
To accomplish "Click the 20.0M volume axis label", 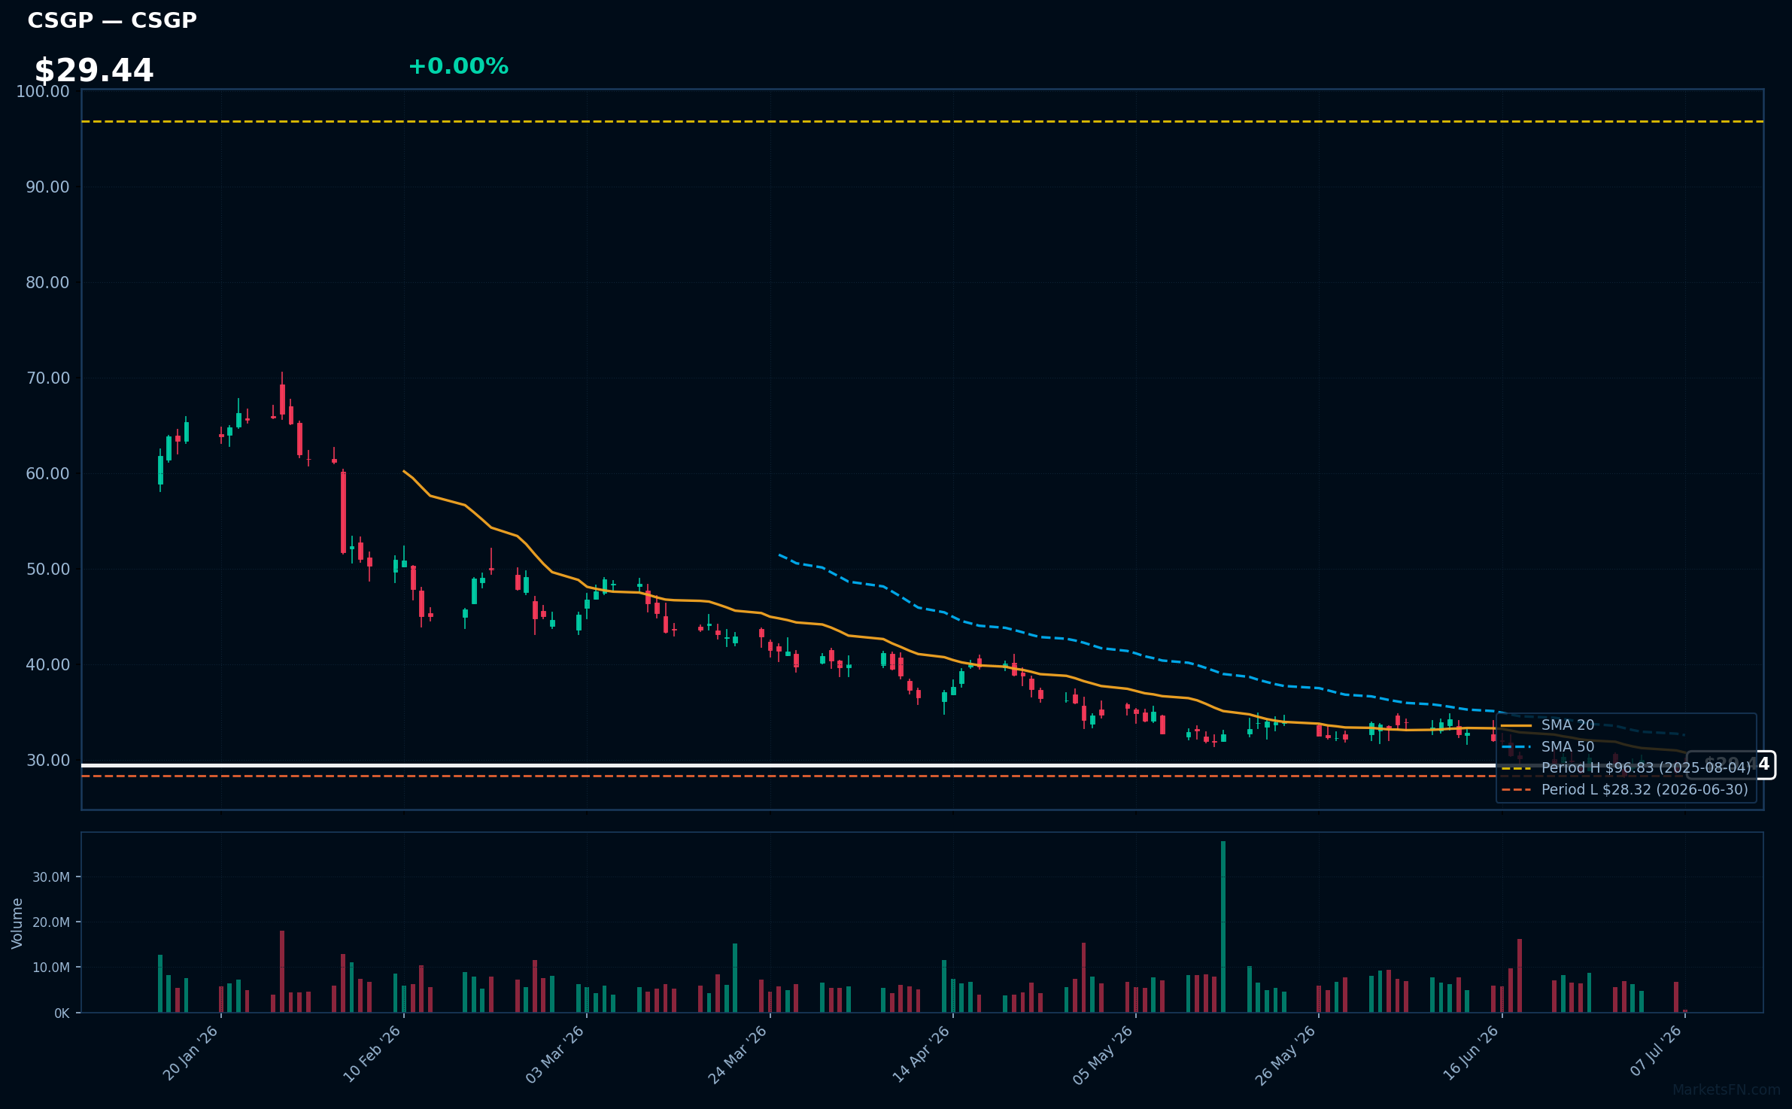I will [51, 922].
